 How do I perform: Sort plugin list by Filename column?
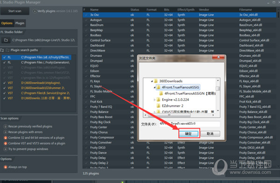[x=245, y=10]
